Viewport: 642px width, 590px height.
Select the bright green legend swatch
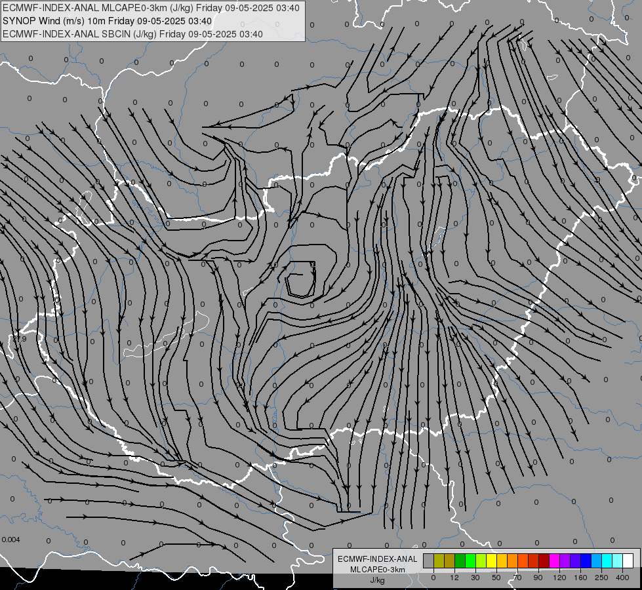(x=470, y=560)
